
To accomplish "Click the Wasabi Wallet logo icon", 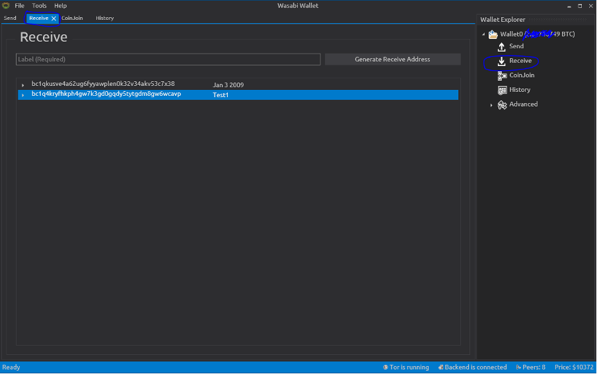I will 6,6.
